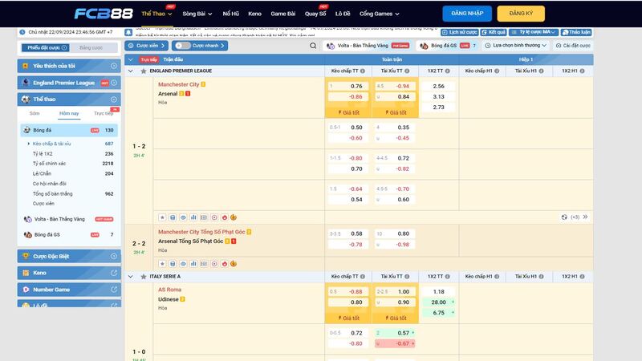Click star icon under Manchester City match

point(162,217)
